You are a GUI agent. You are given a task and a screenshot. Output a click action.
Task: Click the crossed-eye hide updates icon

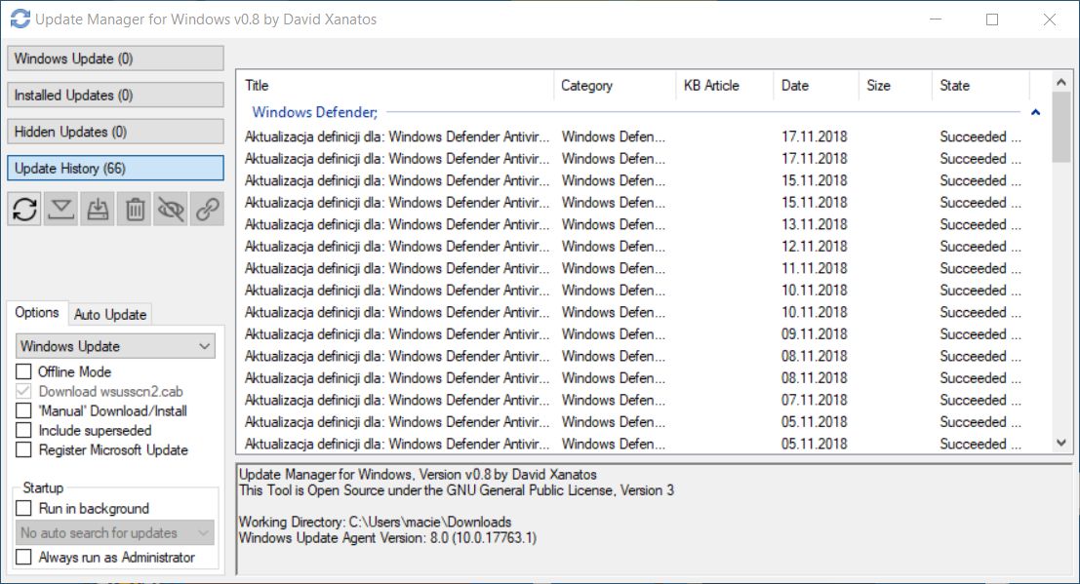(x=171, y=209)
